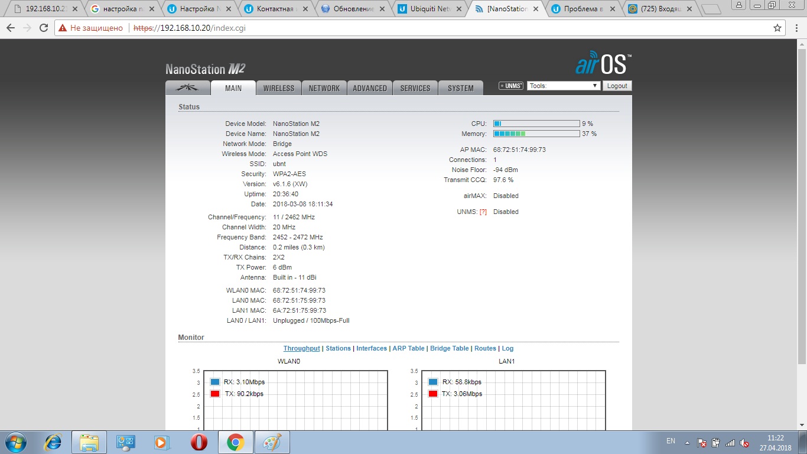Click the UNMS help [?] link
This screenshot has height=454, width=807.
483,212
